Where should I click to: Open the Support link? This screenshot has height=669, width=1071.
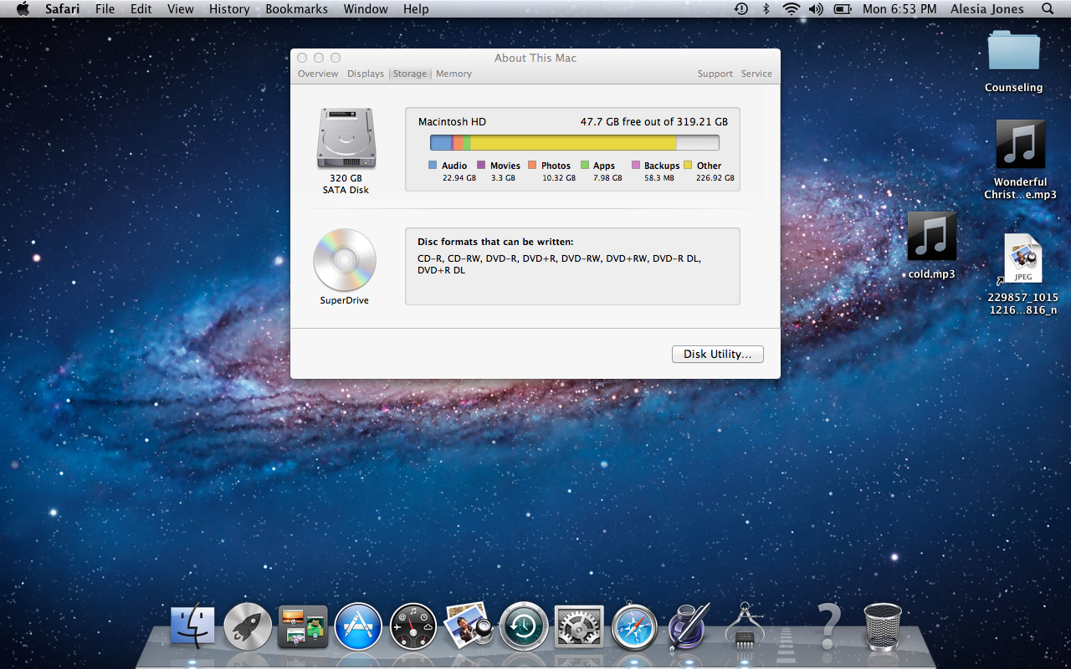pos(715,74)
